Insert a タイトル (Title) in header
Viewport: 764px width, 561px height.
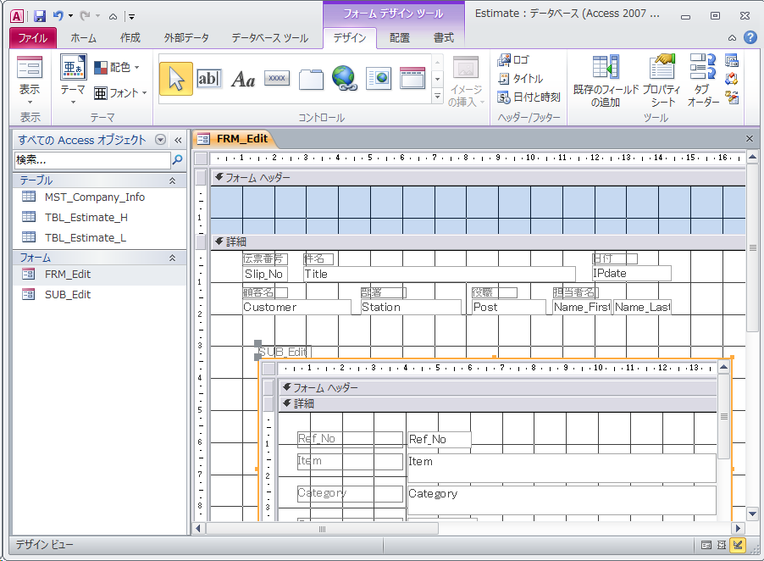pyautogui.click(x=520, y=79)
